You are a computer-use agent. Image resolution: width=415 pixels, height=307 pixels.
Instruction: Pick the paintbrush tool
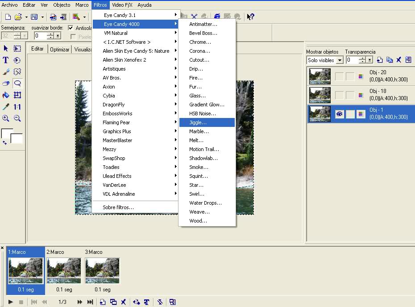click(5, 72)
